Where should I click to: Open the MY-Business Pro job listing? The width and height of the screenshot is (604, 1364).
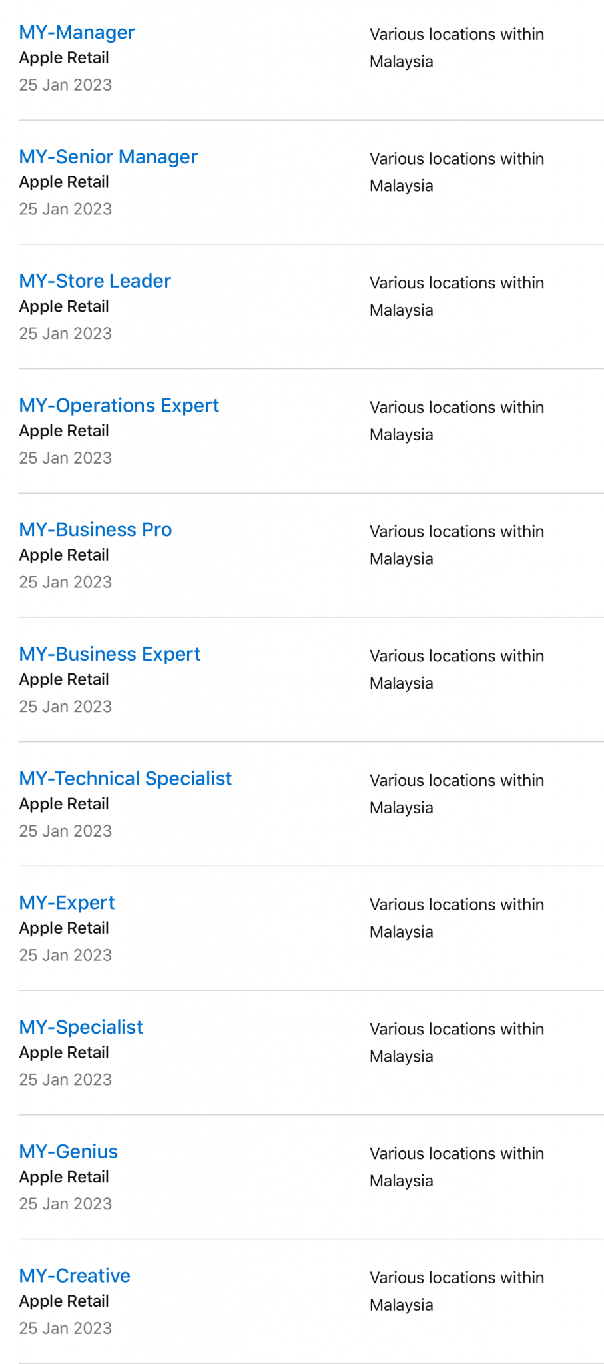coord(95,529)
